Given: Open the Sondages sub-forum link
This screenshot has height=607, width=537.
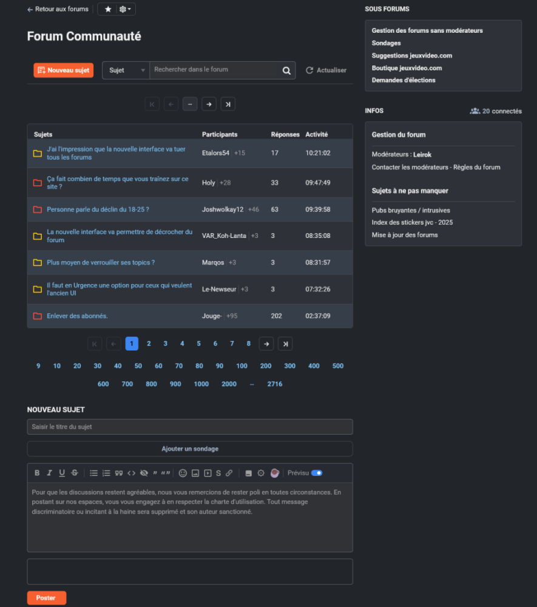Looking at the screenshot, I should (x=386, y=43).
